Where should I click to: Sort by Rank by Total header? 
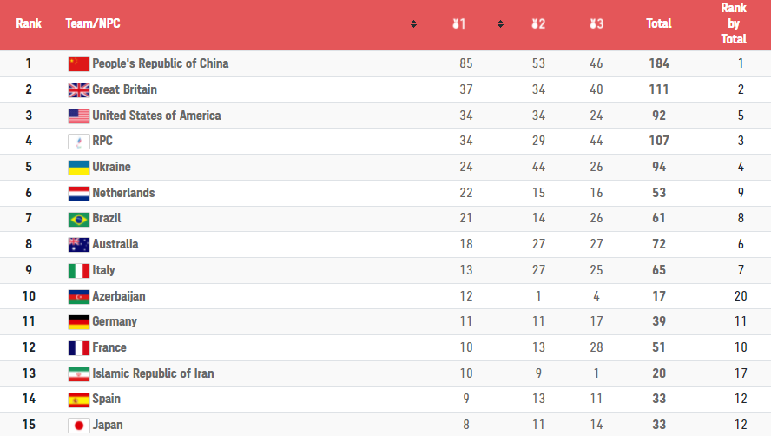click(x=733, y=23)
